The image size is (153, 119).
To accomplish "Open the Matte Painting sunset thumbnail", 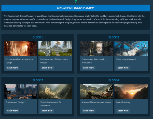I will pyautogui.click(x=131, y=91).
